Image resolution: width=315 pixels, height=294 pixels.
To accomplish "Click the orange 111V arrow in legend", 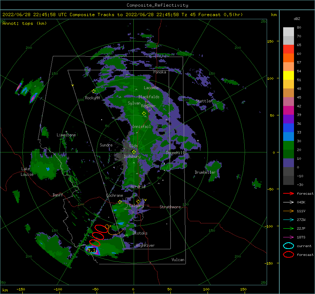I will point(288,211).
